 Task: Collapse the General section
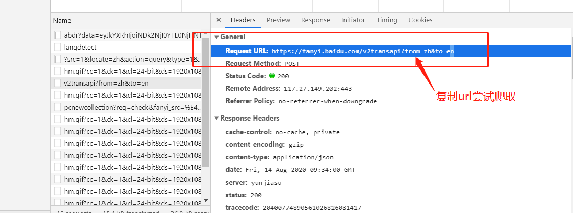coord(217,37)
